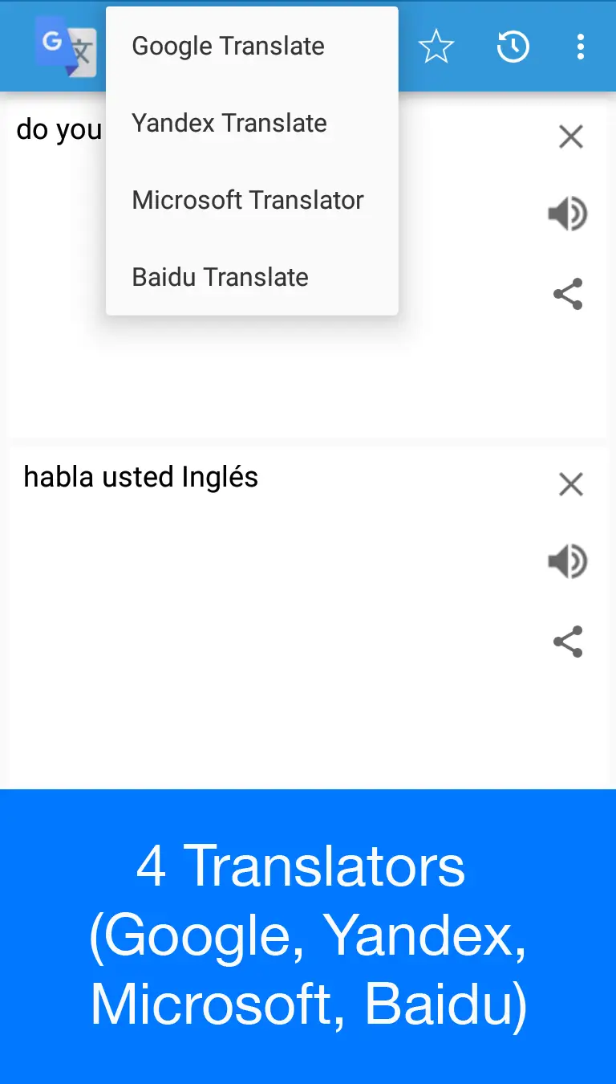616x1084 pixels.
Task: Share the Spanish translation
Action: coord(568,642)
